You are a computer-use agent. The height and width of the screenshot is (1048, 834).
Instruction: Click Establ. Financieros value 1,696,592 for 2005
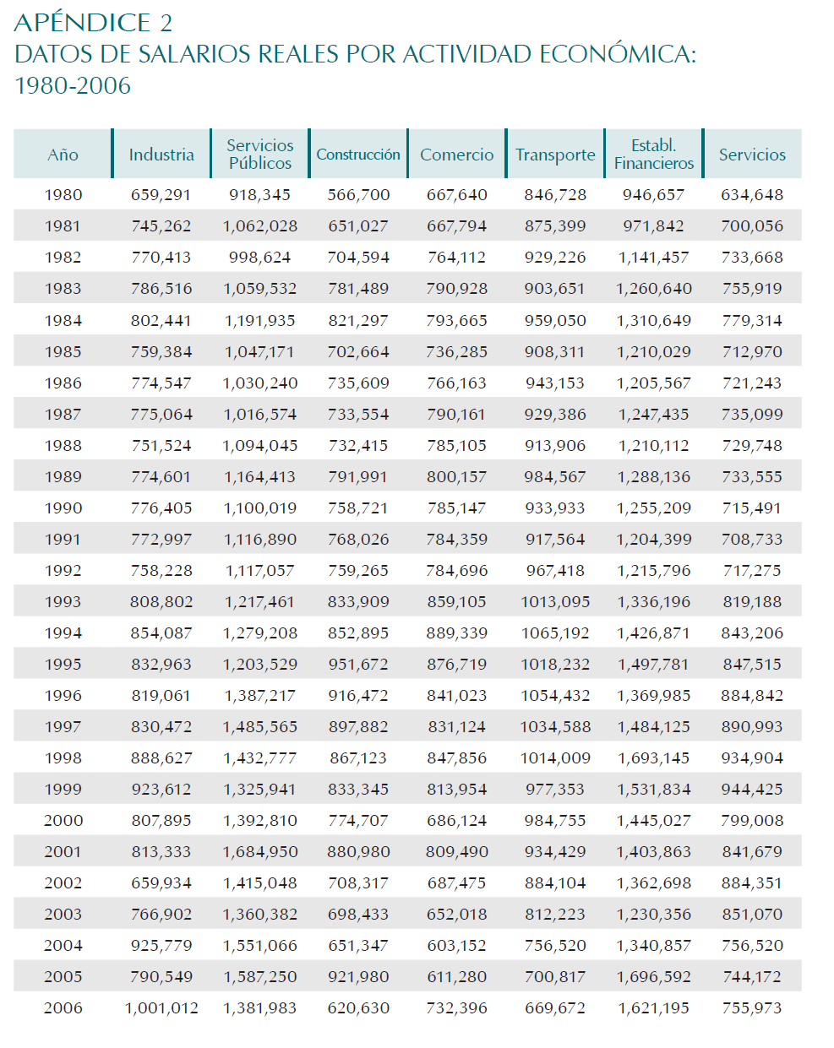[x=654, y=977]
